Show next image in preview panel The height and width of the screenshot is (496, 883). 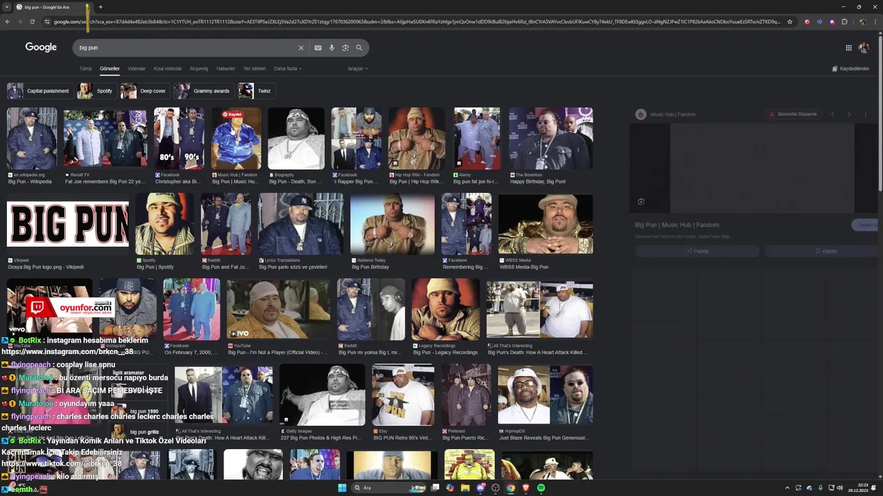[x=849, y=114]
